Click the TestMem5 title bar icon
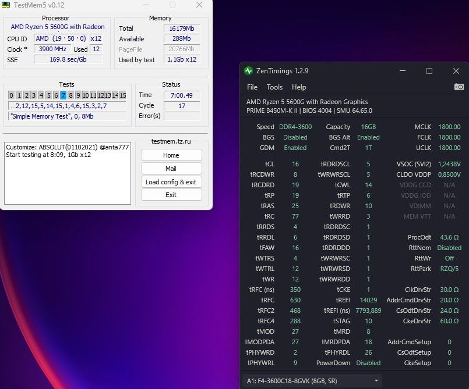Viewport: 469px width, 389px height. 6,5
